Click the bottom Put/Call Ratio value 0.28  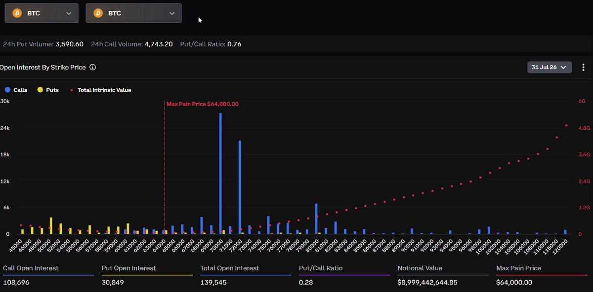coord(306,283)
